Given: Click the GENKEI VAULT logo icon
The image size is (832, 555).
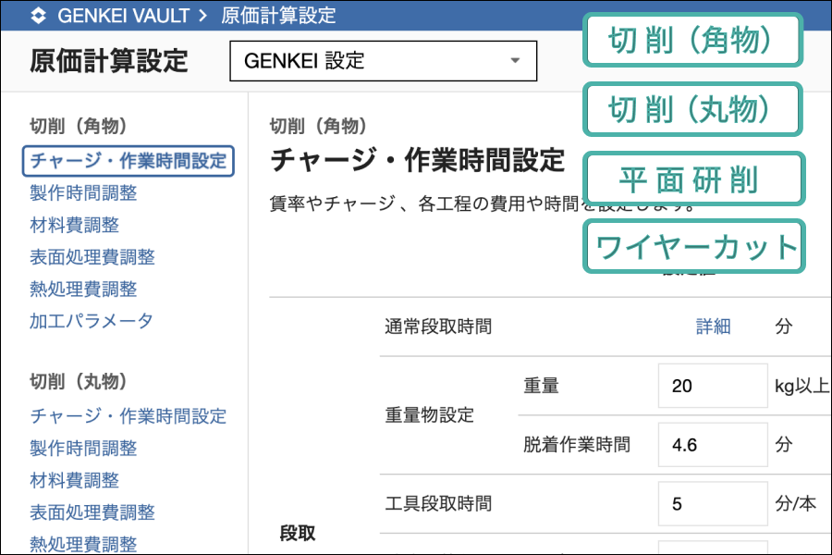Looking at the screenshot, I should pos(37,16).
